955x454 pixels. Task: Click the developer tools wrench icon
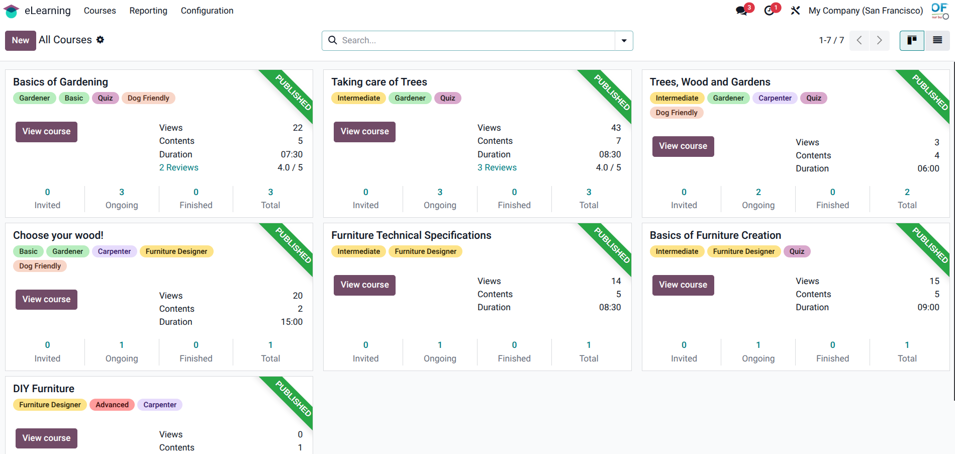point(795,10)
